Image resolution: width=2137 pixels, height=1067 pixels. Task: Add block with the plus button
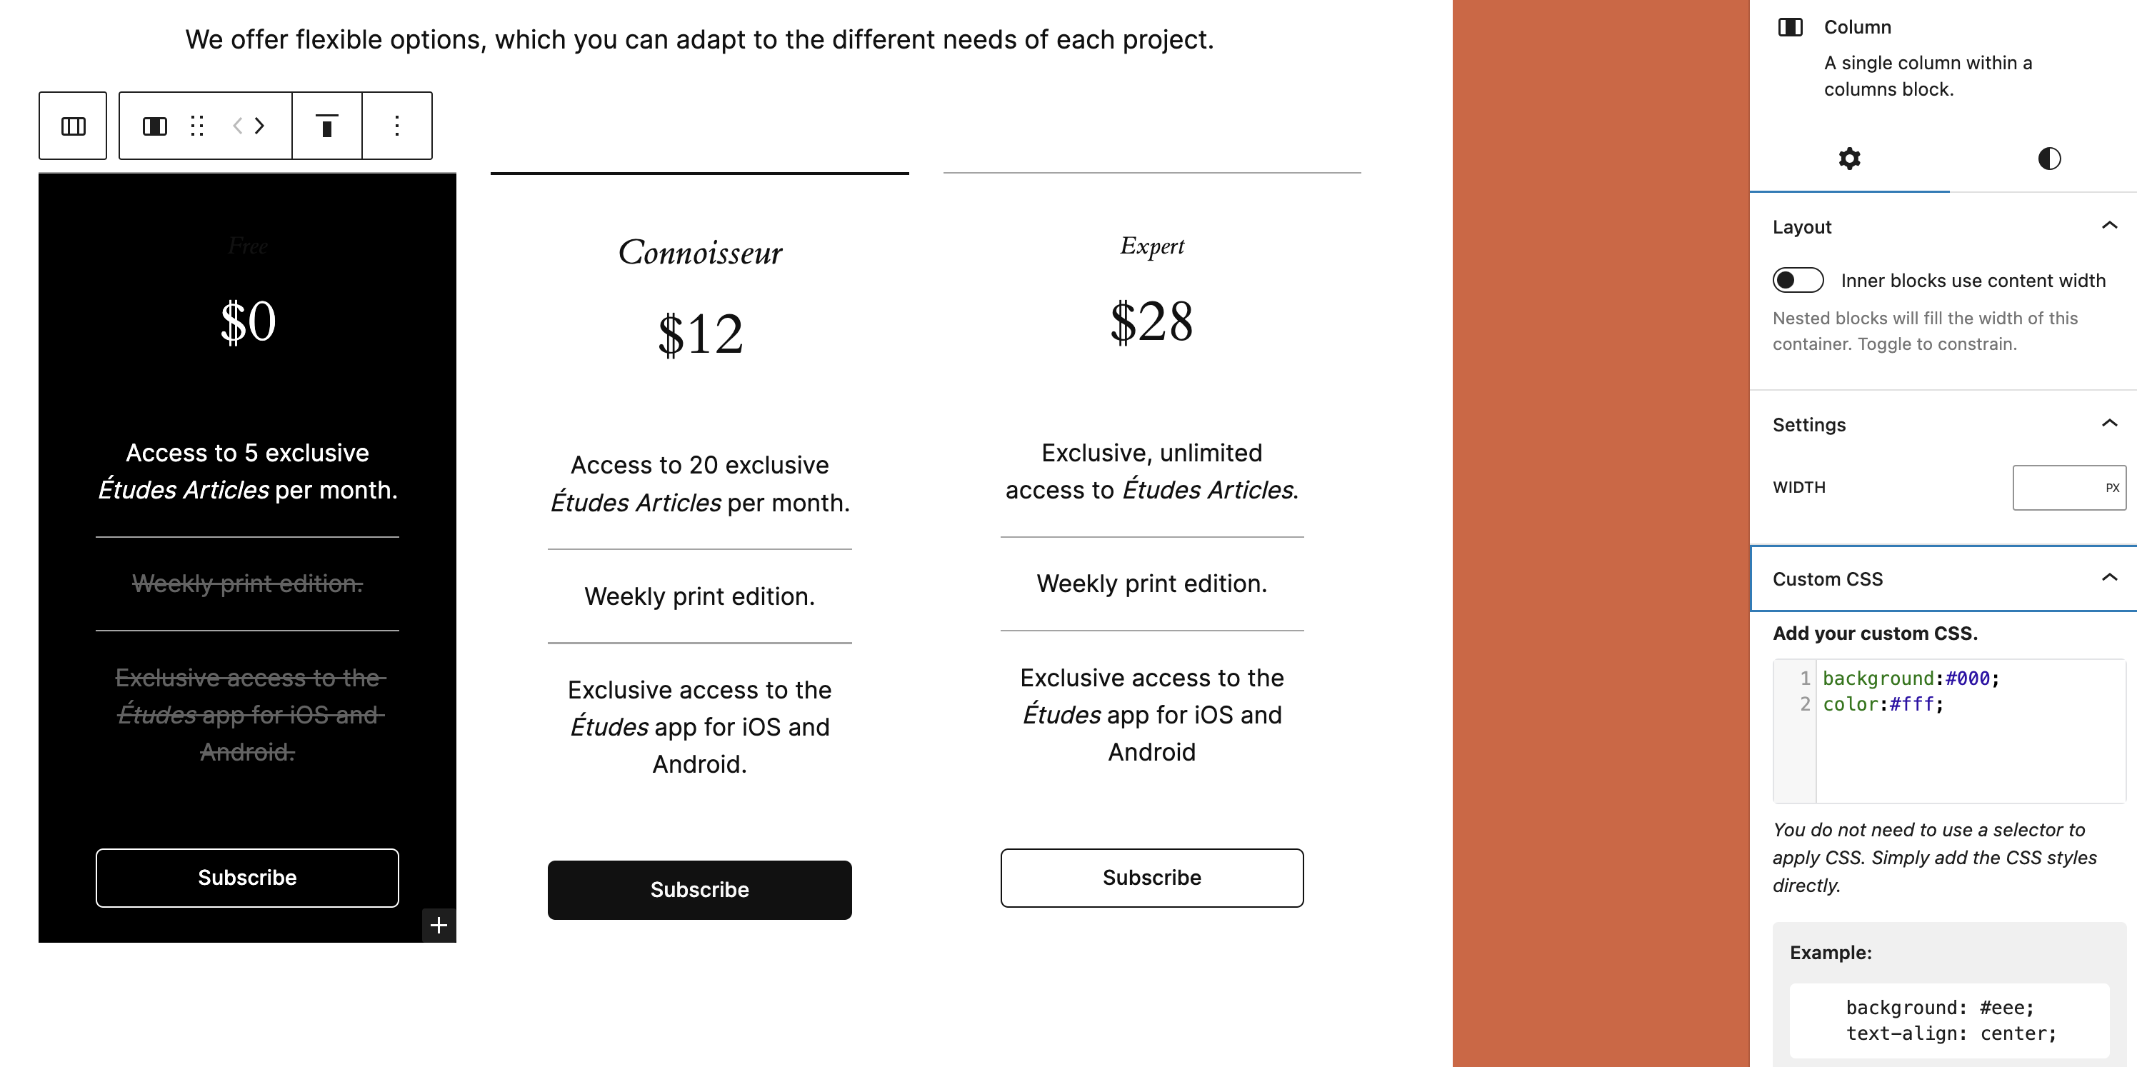coord(439,925)
